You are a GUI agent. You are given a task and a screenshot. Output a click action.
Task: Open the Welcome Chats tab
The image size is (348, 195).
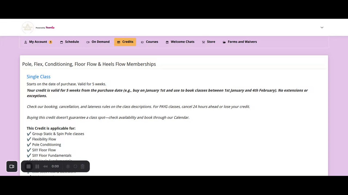(180, 42)
